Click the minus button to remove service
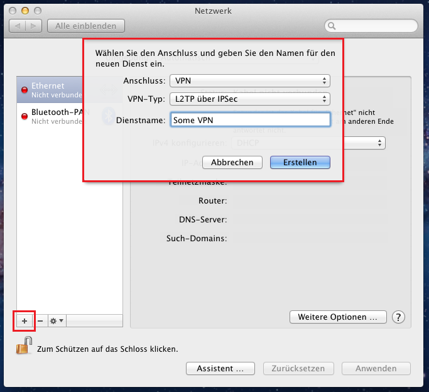The image size is (429, 392). pos(40,320)
